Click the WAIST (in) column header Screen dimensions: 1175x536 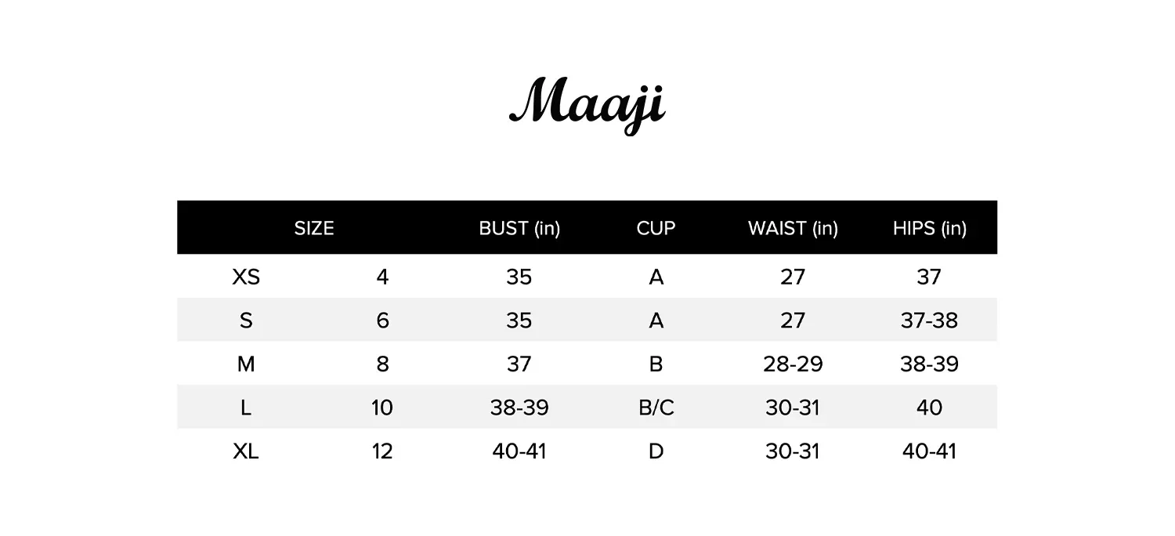tap(793, 228)
